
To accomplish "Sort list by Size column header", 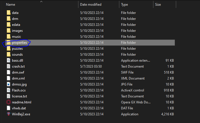I will click(158, 5).
